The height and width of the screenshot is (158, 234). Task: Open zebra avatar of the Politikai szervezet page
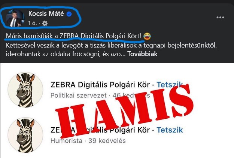(25, 90)
